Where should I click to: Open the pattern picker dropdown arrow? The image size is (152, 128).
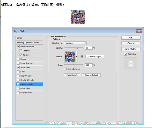(76, 57)
